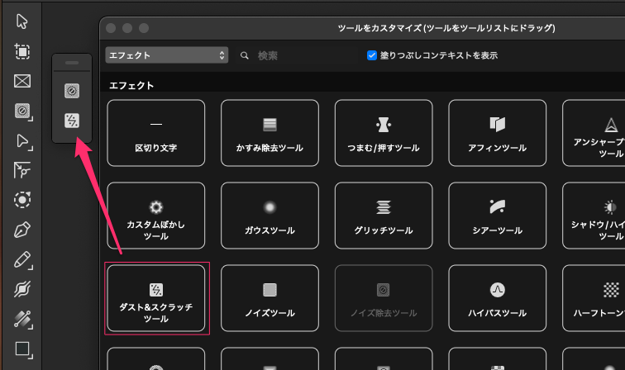Select the envelope-shaped frame tool in toolbar
Screen dimensions: 625x370
coord(22,81)
